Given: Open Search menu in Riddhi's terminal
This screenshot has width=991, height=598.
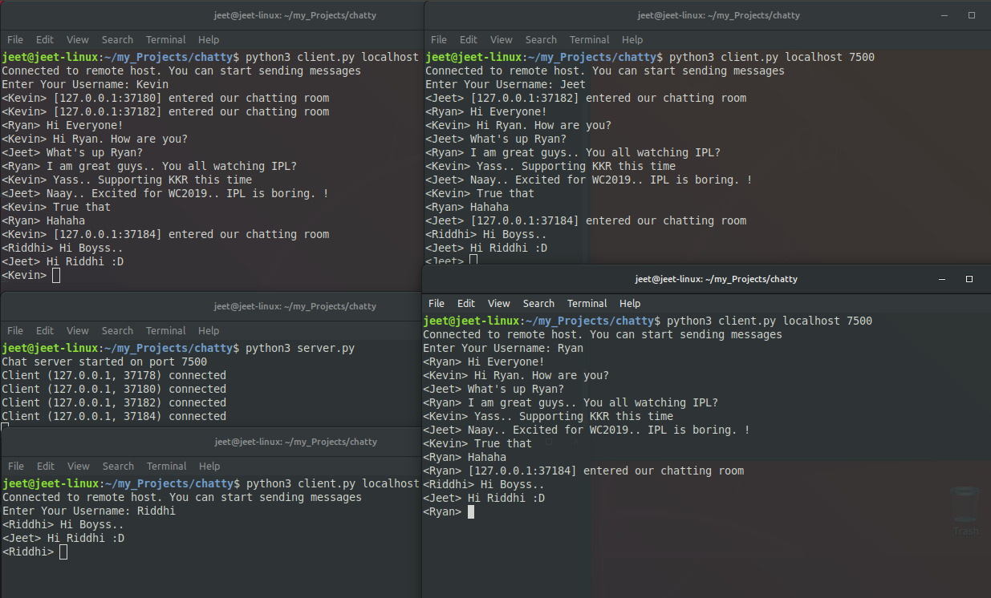Looking at the screenshot, I should coord(118,466).
